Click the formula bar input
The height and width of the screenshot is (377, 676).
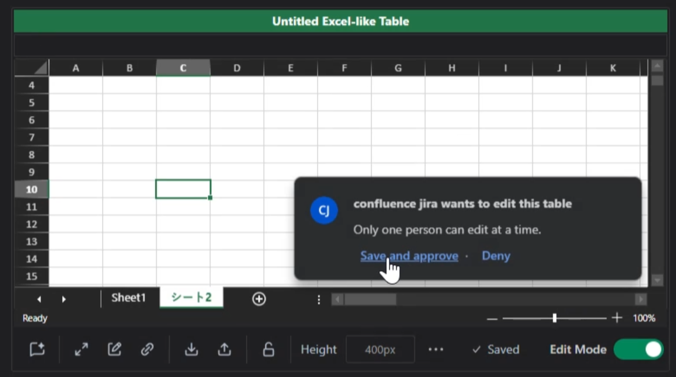tap(341, 45)
